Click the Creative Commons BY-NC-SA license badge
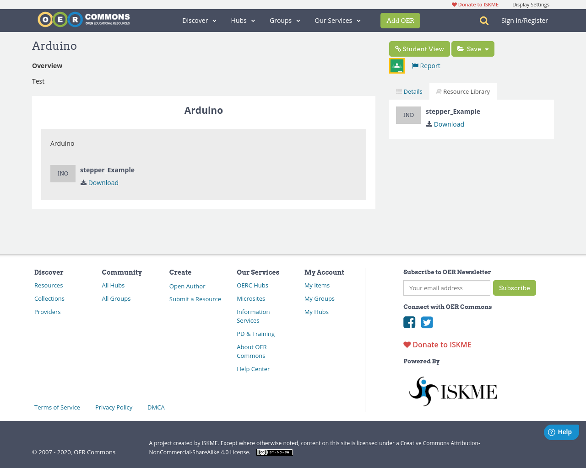Viewport: 586px width, 468px height. pos(274,452)
